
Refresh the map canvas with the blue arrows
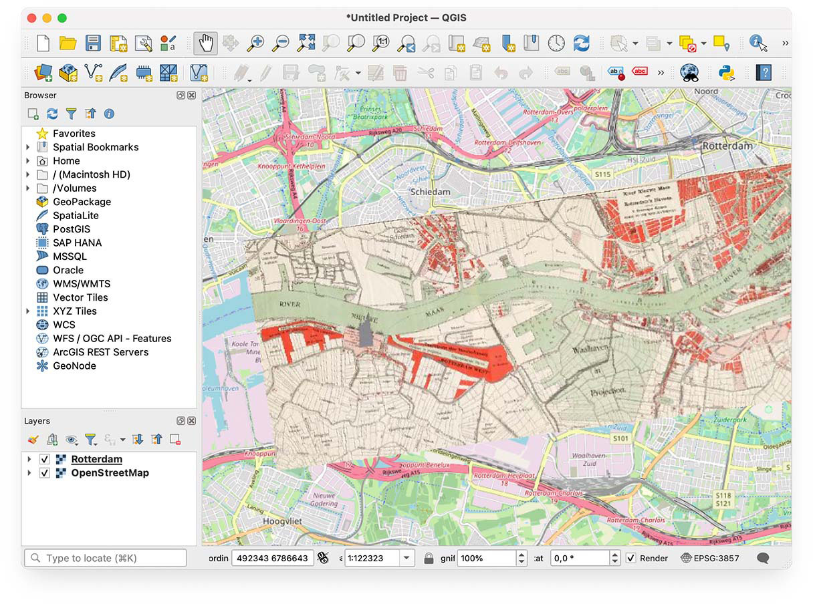[582, 43]
